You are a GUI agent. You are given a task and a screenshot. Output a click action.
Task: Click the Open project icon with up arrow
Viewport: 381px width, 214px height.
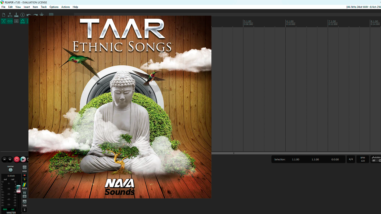coord(10,15)
